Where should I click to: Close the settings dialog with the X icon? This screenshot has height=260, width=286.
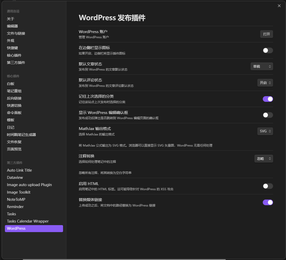(x=279, y=6)
